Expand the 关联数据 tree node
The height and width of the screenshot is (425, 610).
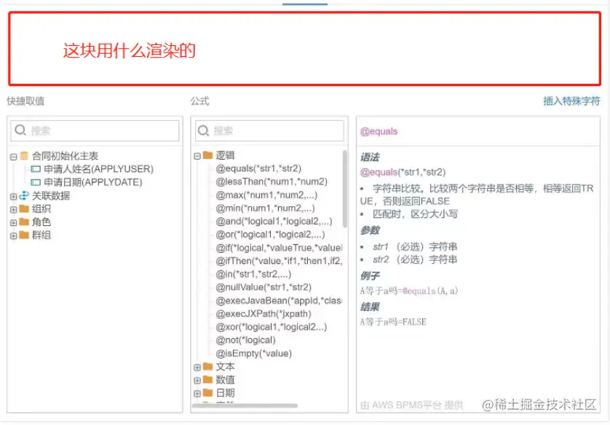pyautogui.click(x=14, y=196)
